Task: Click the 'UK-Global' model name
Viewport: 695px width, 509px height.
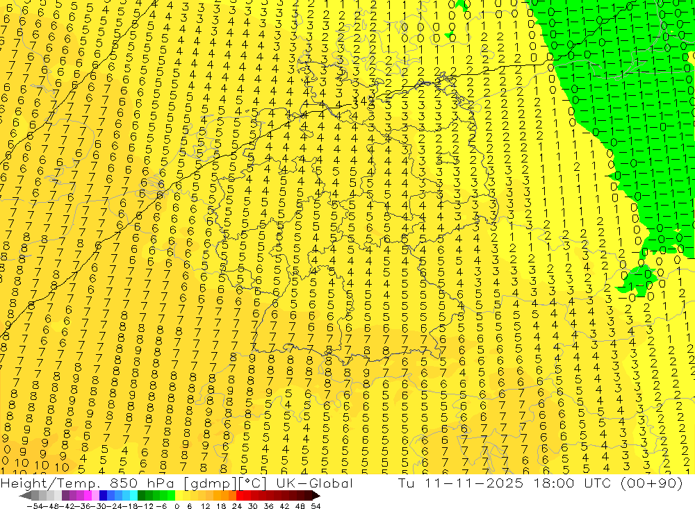Action: tap(315, 483)
